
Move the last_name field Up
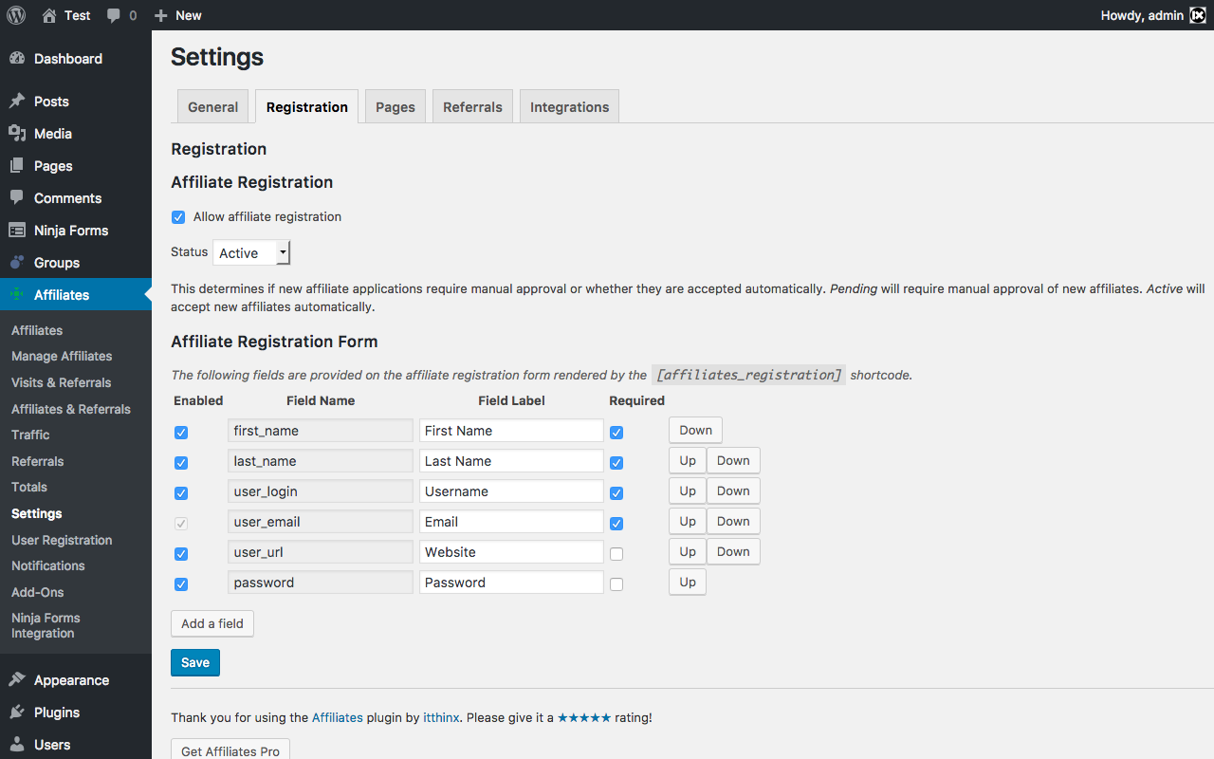click(688, 461)
